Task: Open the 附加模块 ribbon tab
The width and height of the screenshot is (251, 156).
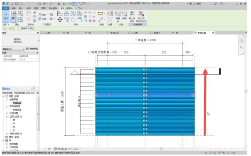Action: coord(53,8)
